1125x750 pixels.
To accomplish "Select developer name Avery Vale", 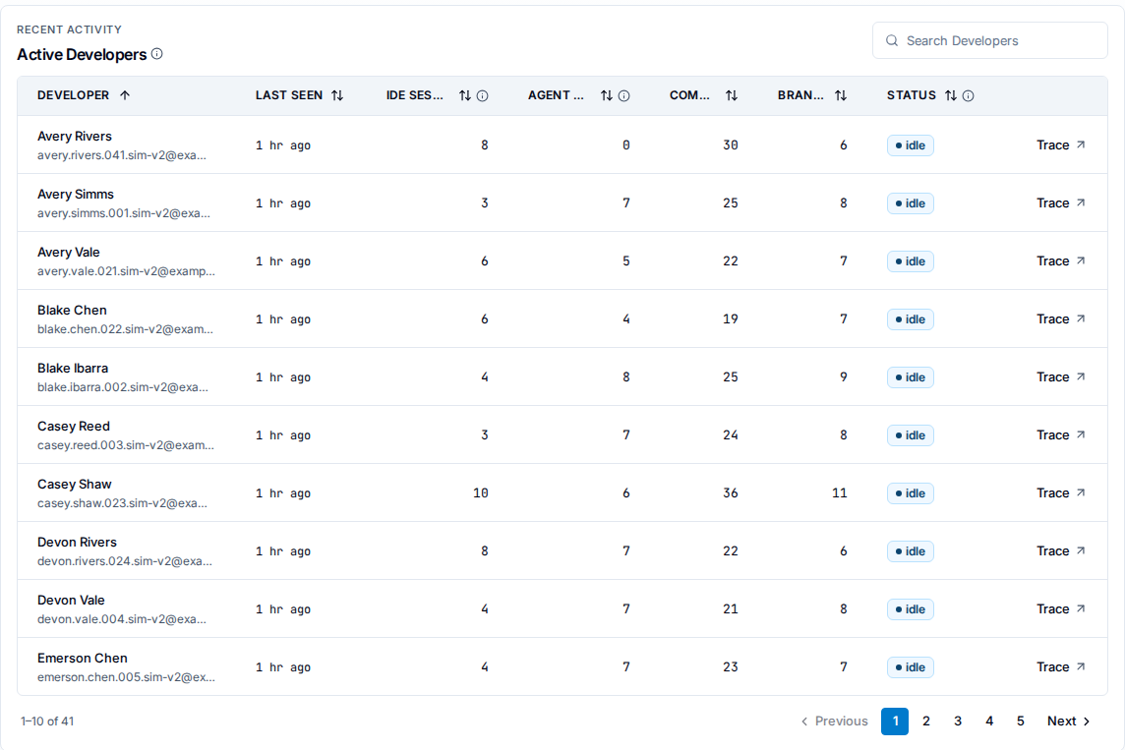I will coord(69,253).
